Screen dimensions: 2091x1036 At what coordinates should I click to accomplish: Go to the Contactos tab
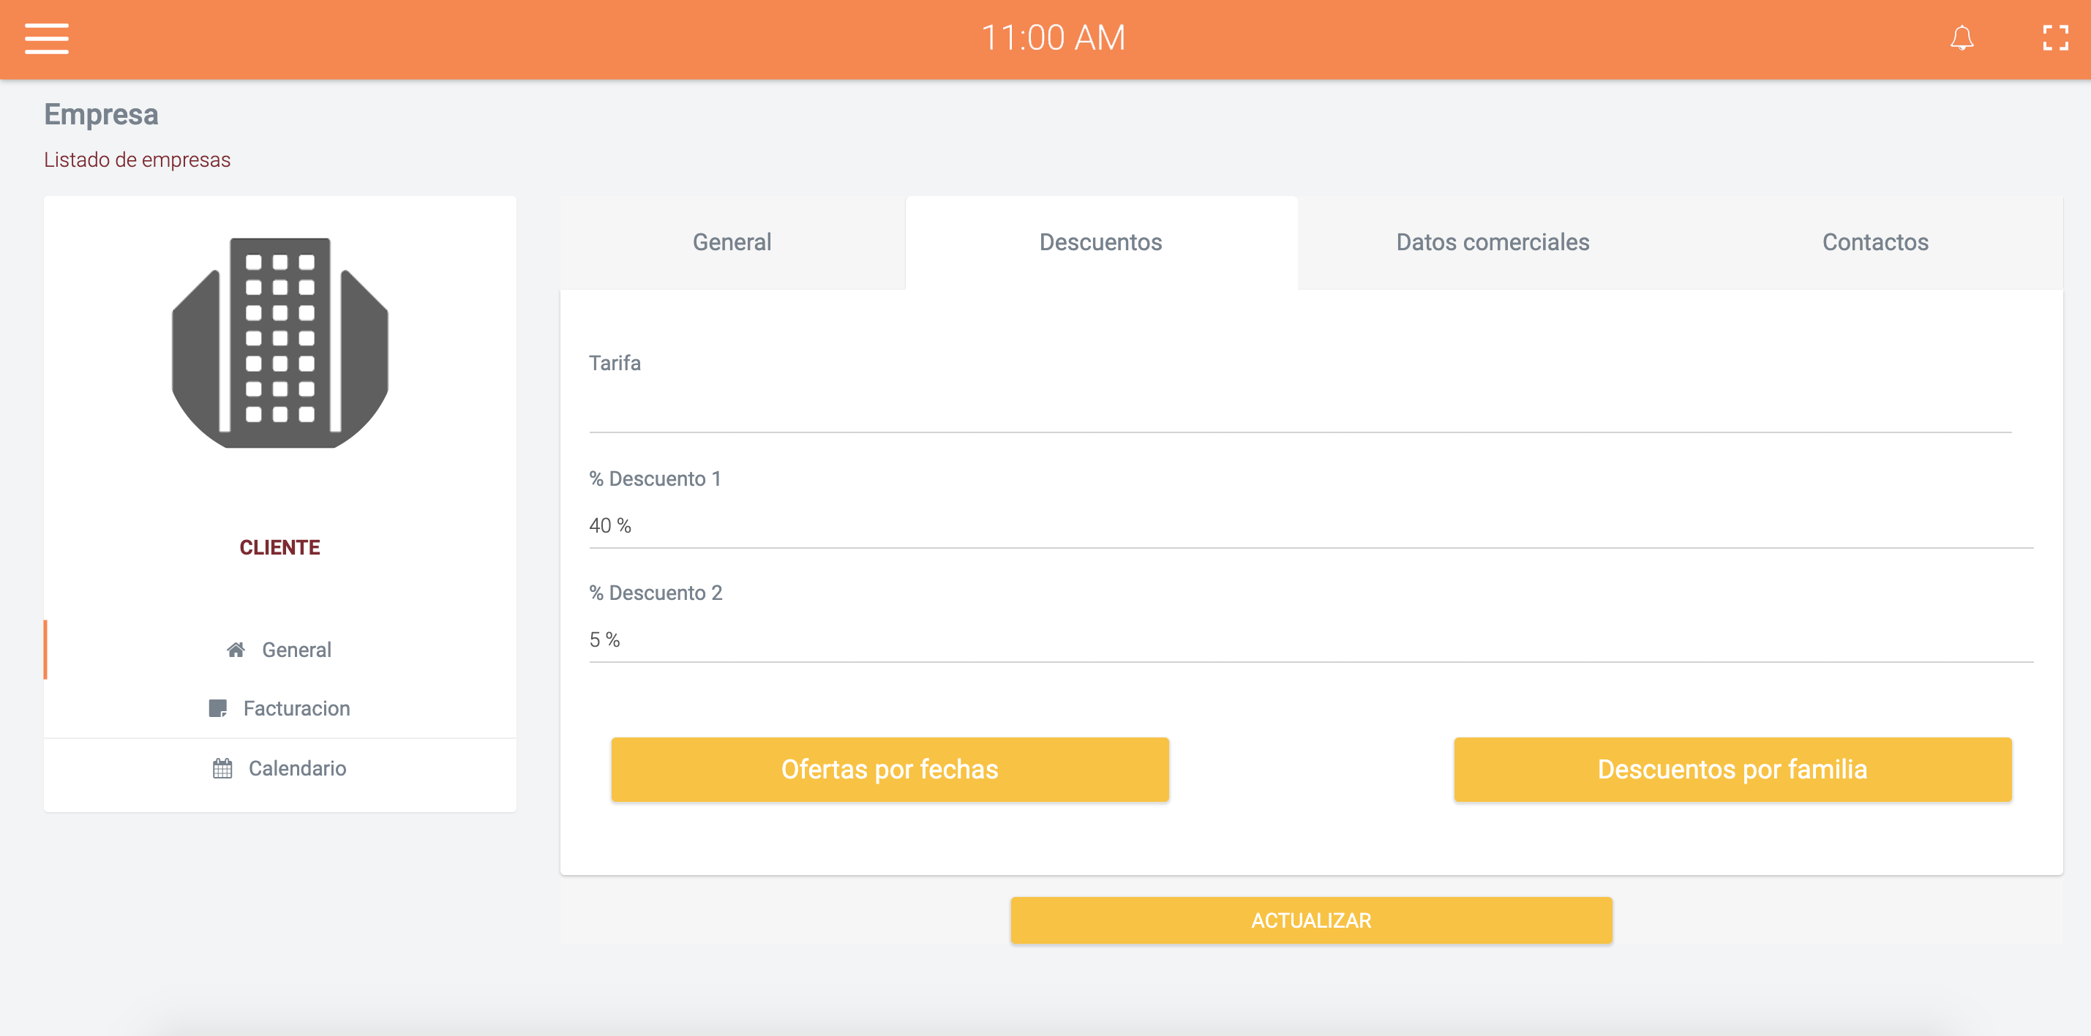coord(1874,242)
